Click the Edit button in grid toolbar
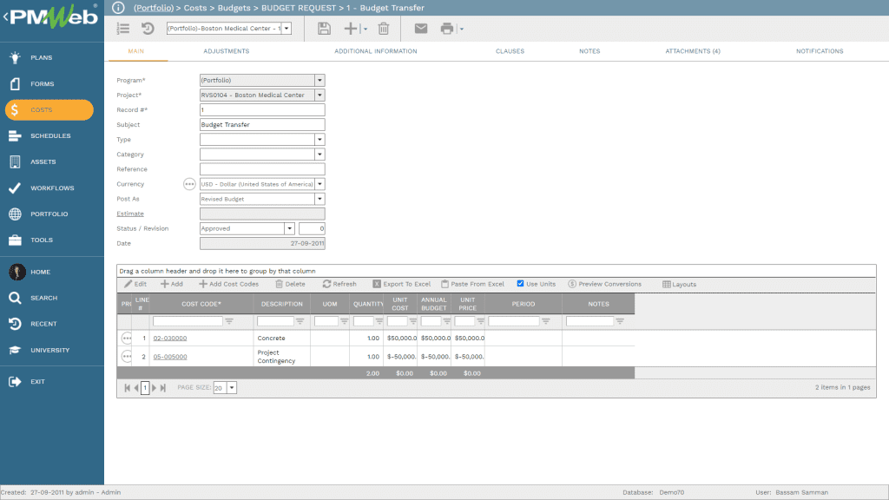 (135, 284)
